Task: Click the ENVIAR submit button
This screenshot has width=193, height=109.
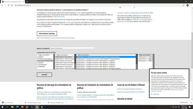Action: pos(44,75)
